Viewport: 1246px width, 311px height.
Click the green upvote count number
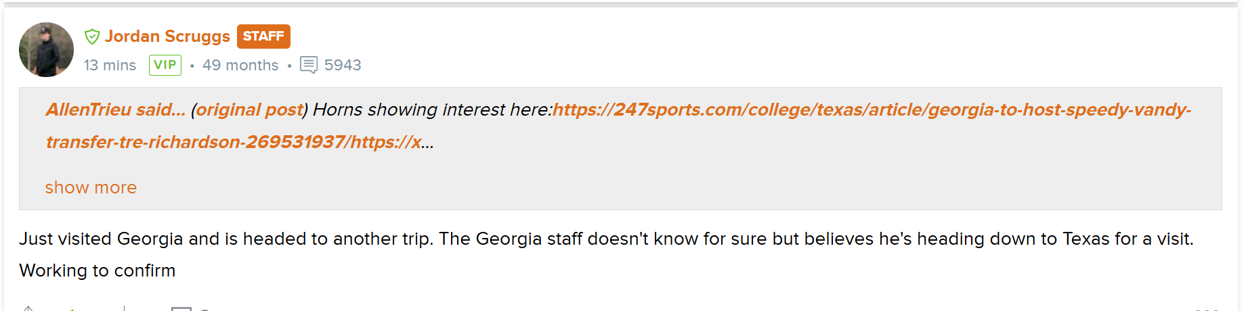(72, 309)
